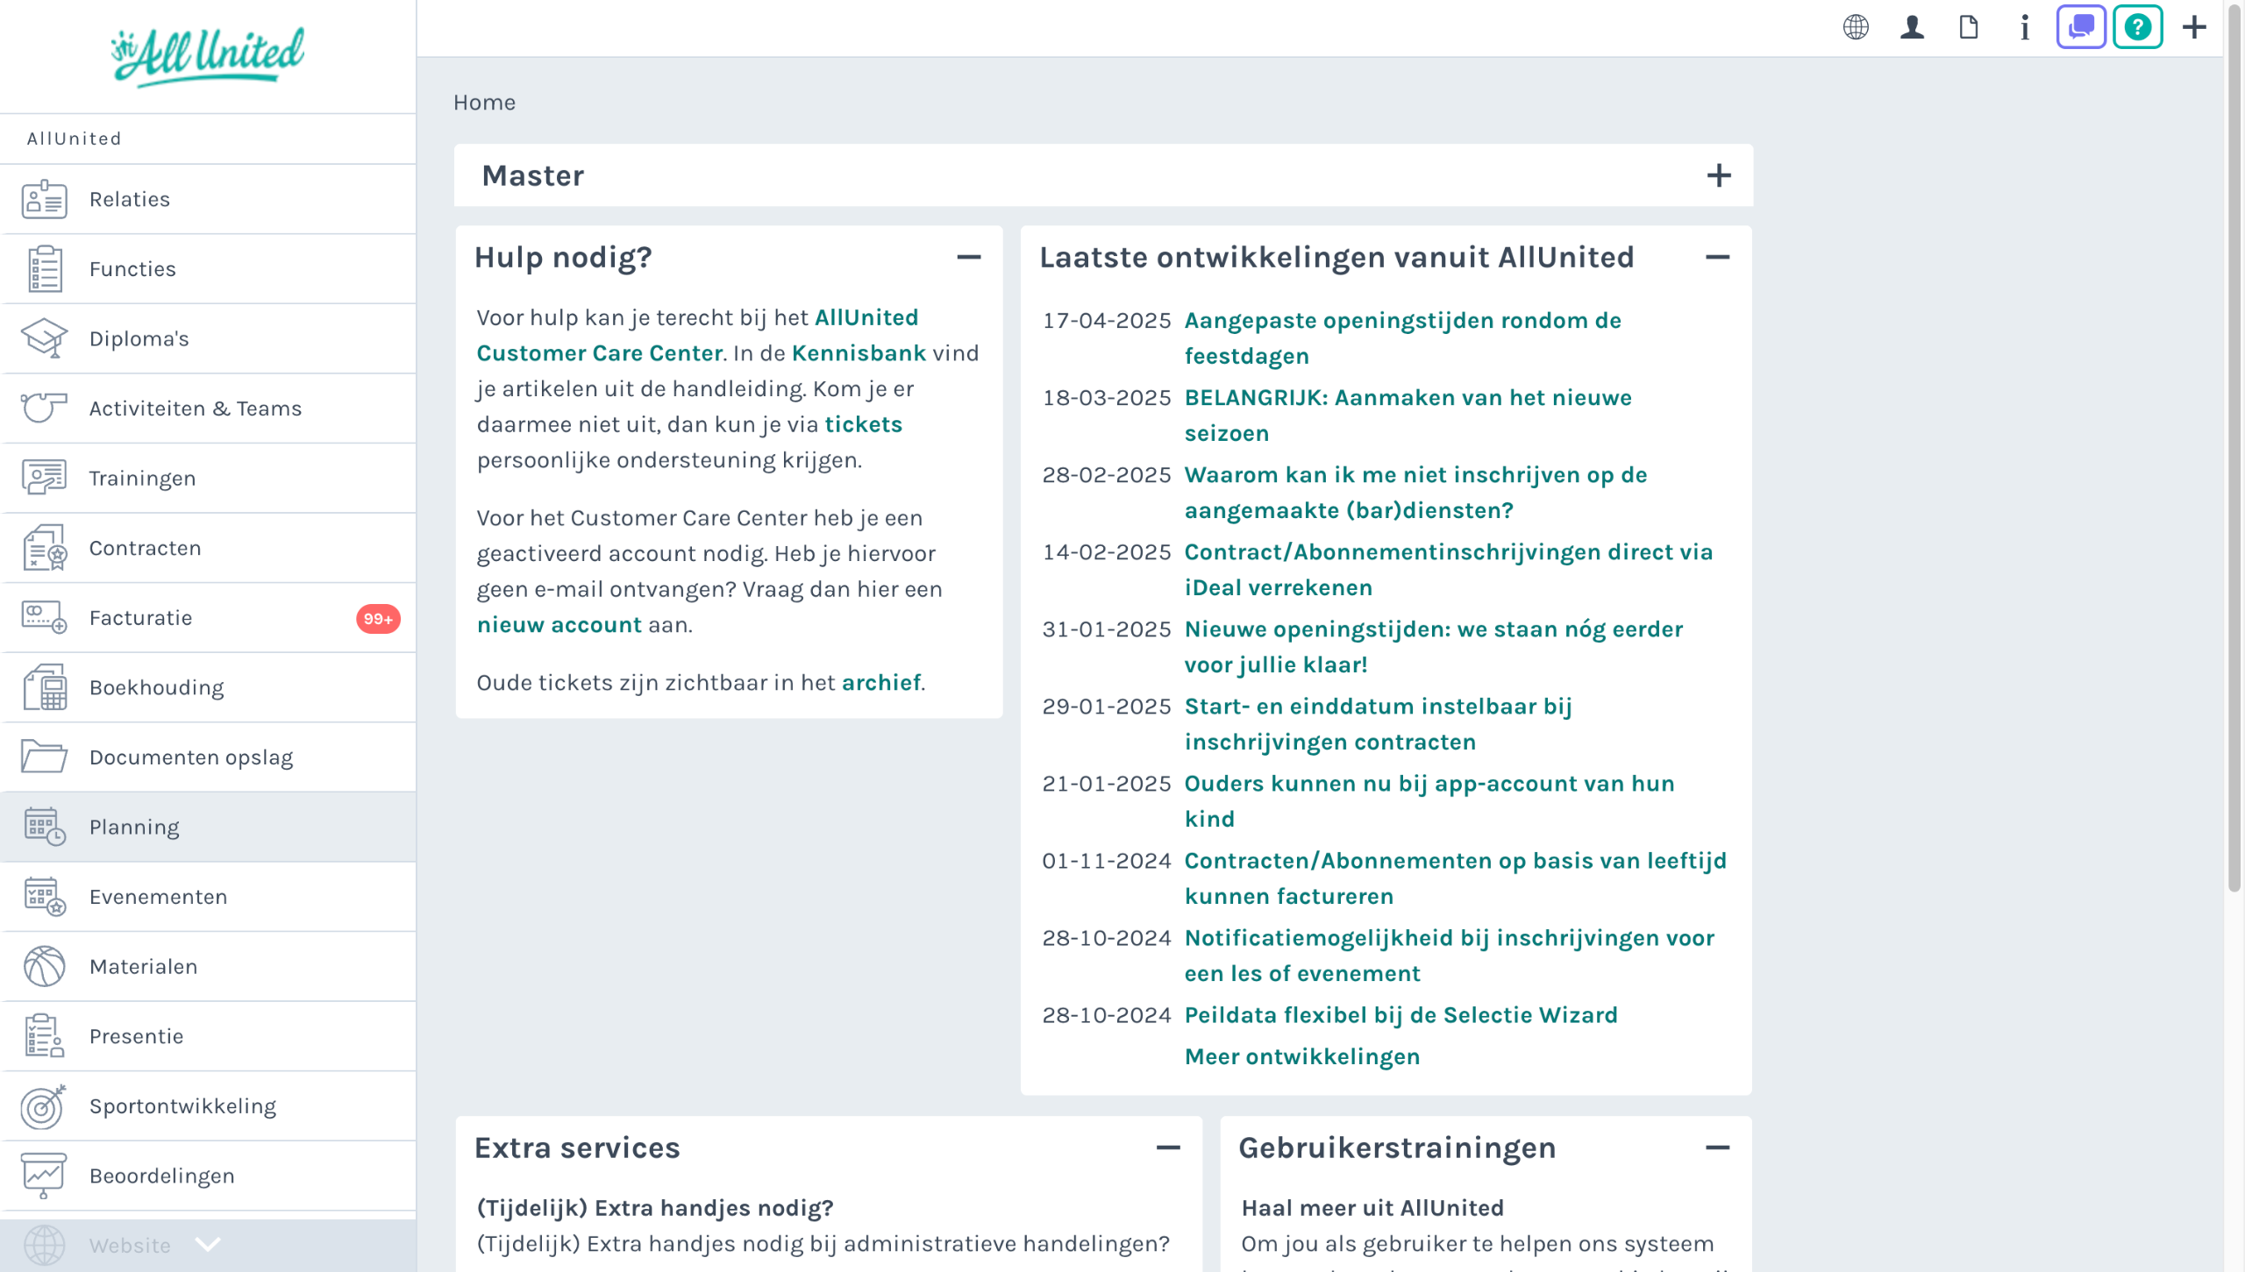Select the date 17-04-2025 in news list
The width and height of the screenshot is (2245, 1272).
(1107, 321)
